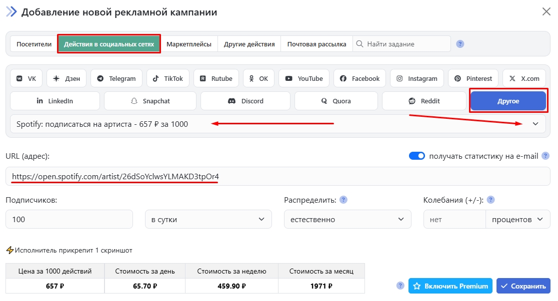Click the Сохранить button
This screenshot has width=558, height=301.
[x=523, y=286]
